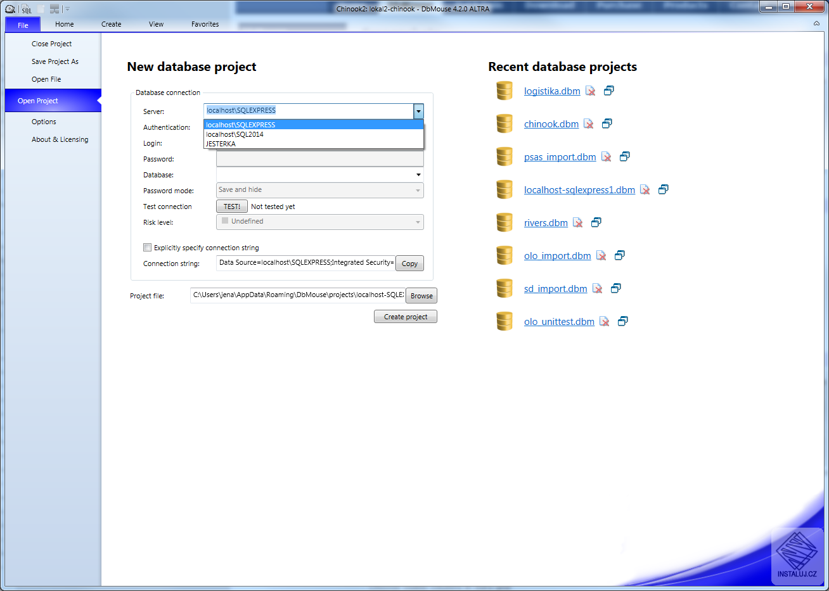Screen dimensions: 829x591
Task: Browse for the project file location
Action: [421, 296]
